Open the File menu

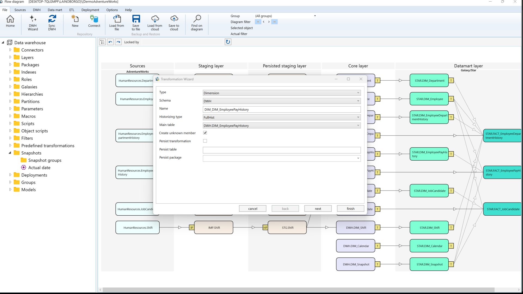coord(5,10)
